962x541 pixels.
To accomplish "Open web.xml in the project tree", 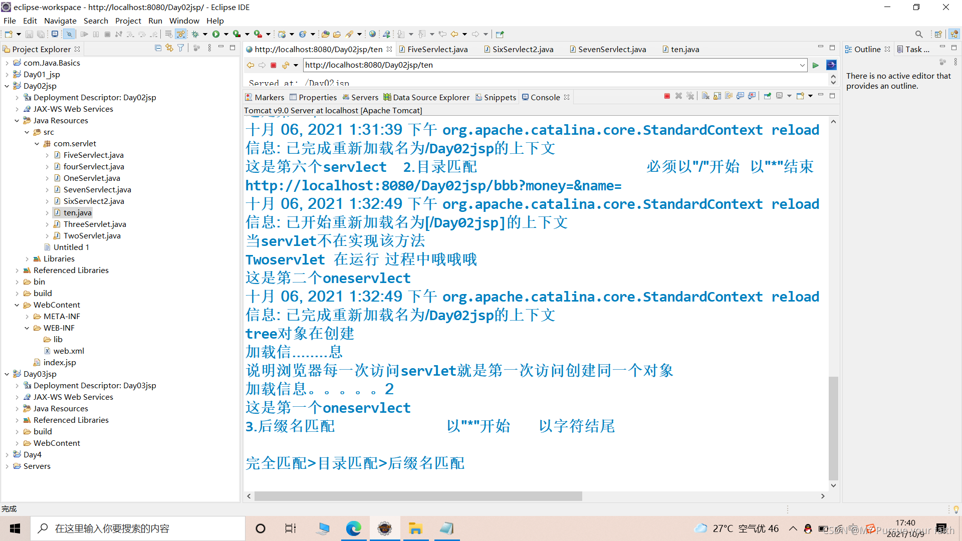I will [69, 351].
